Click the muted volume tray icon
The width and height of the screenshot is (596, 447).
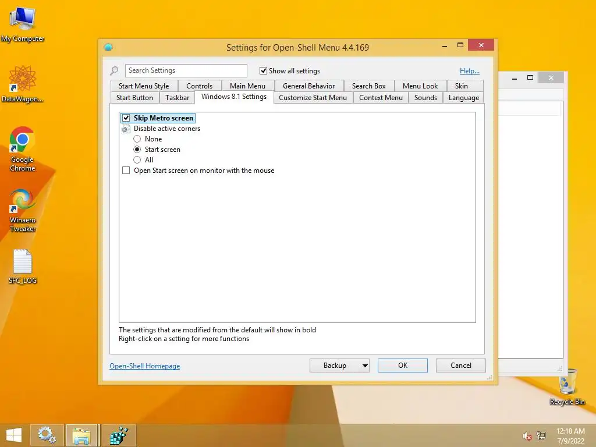click(527, 436)
